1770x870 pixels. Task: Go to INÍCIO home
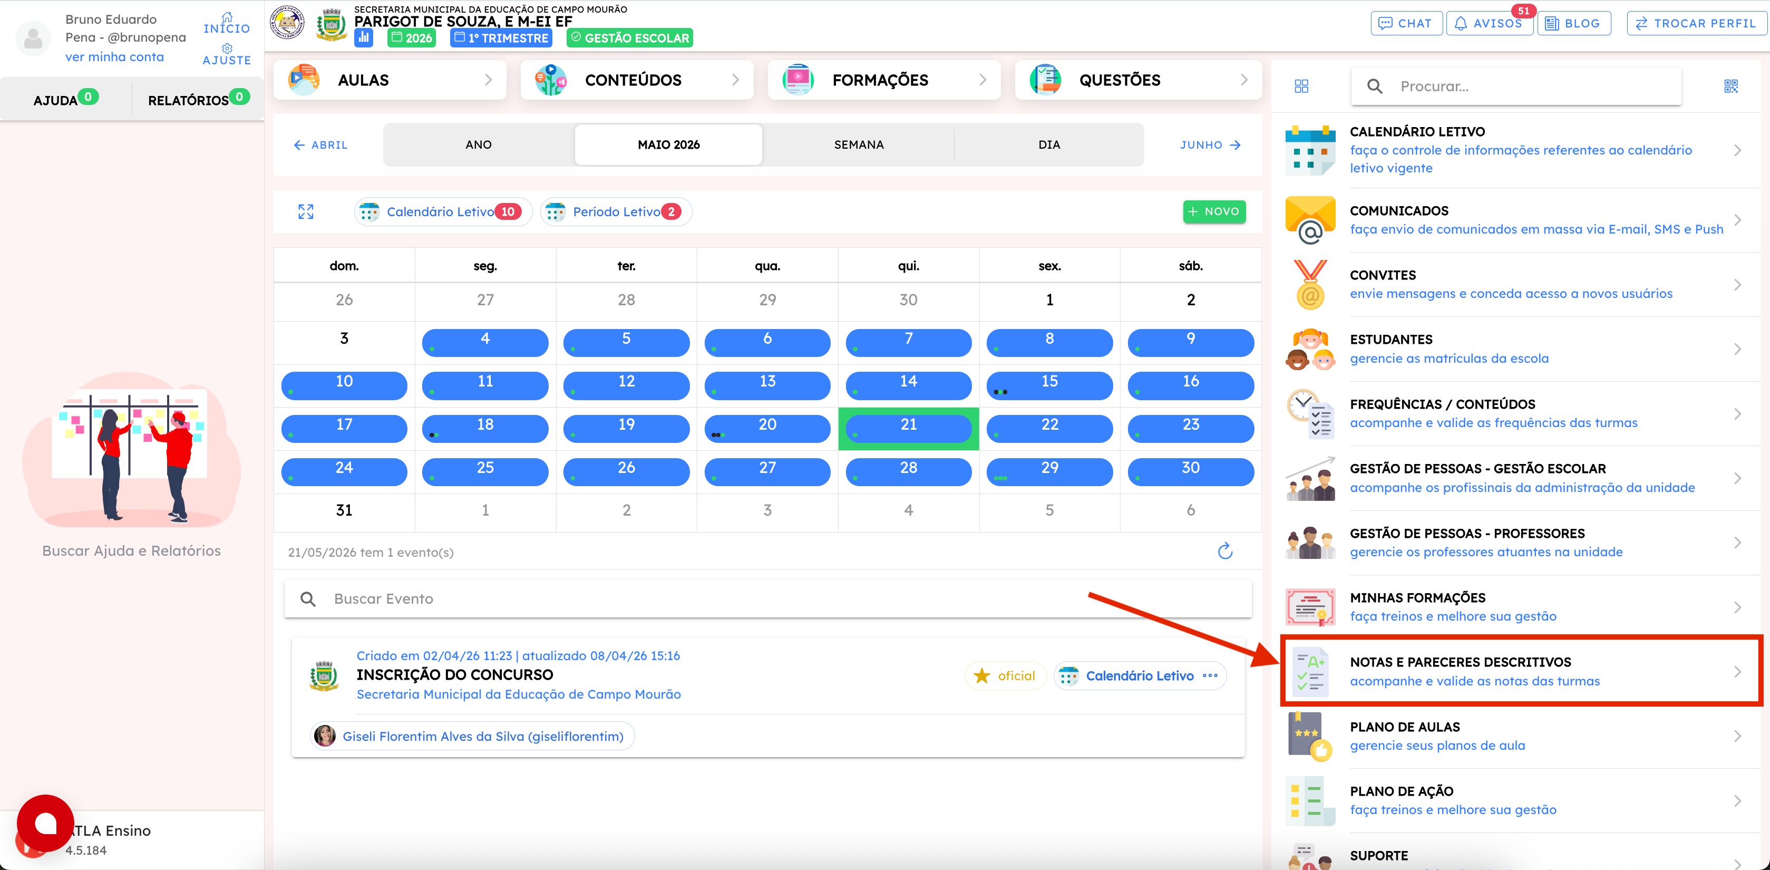click(227, 23)
